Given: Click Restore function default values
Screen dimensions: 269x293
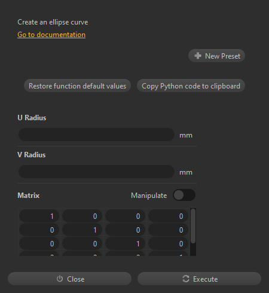Looking at the screenshot, I should point(77,86).
